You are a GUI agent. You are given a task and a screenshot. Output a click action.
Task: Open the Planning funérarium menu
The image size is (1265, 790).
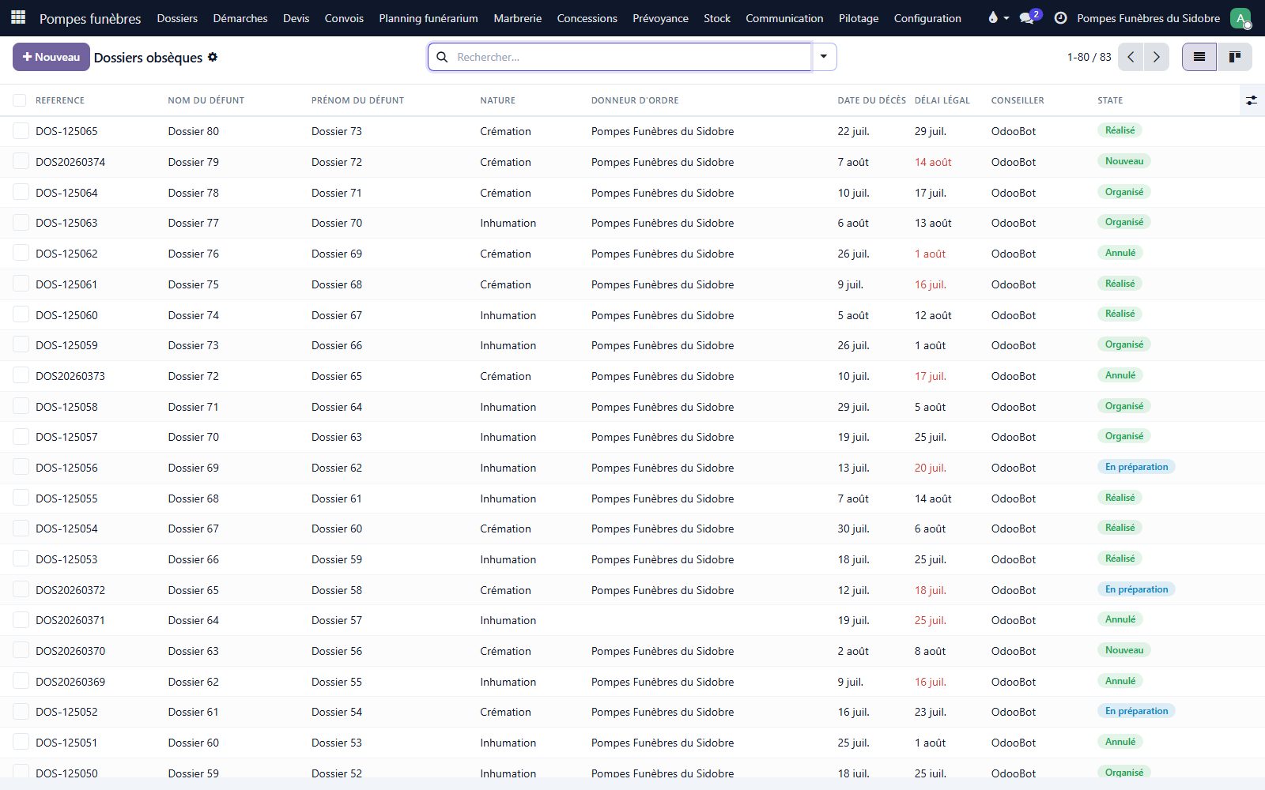pyautogui.click(x=429, y=18)
